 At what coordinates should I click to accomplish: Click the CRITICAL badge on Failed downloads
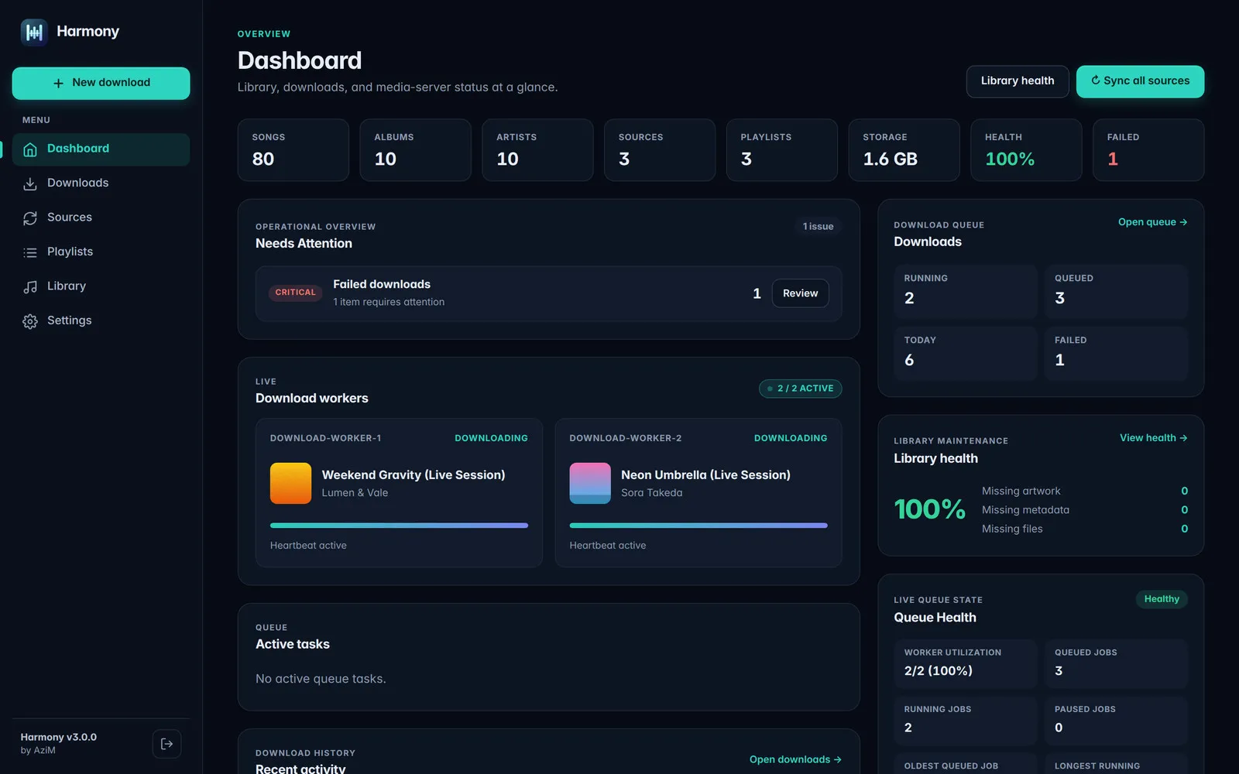[295, 293]
